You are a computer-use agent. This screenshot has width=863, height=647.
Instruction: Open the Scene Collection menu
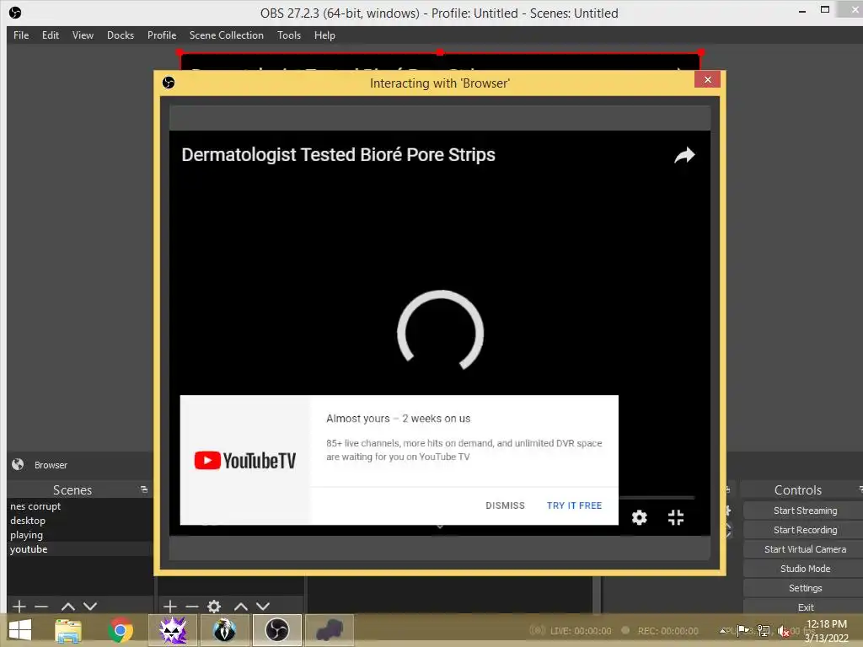pyautogui.click(x=226, y=35)
